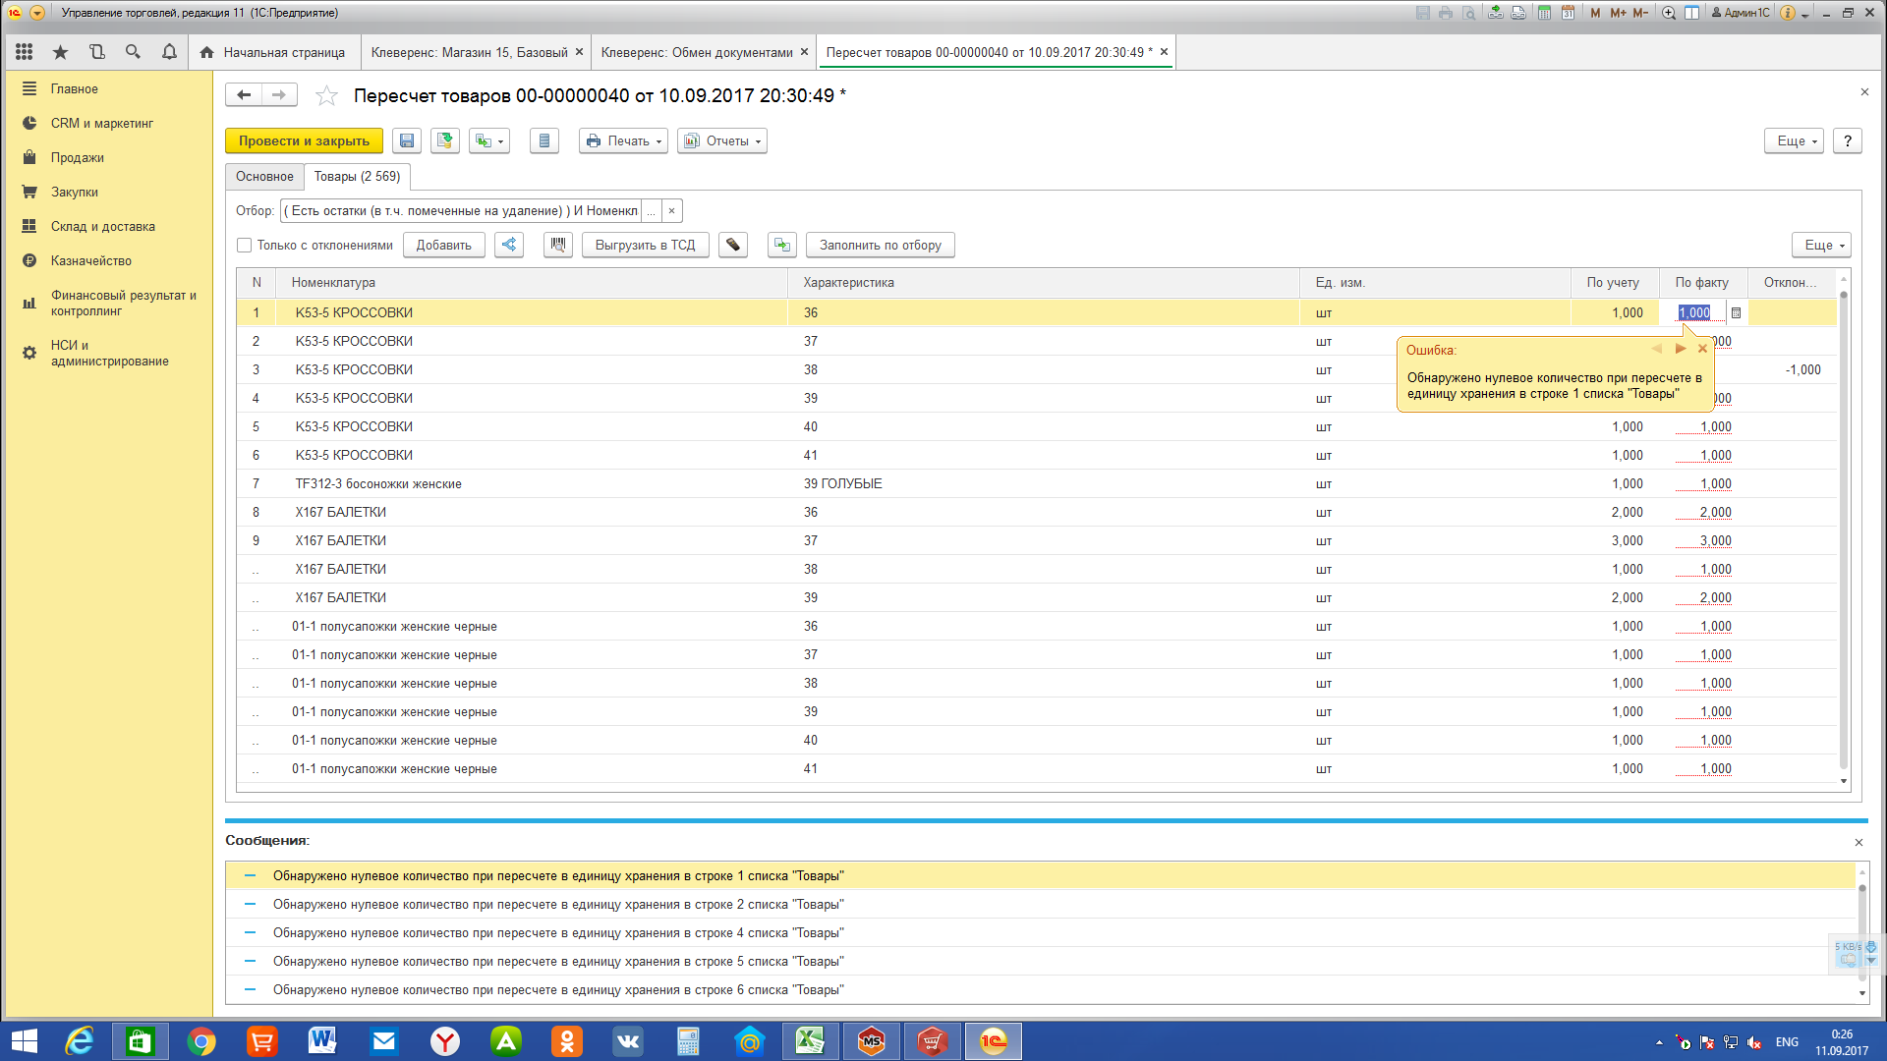Select the Товары (2 569) tab
Image resolution: width=1887 pixels, height=1061 pixels.
point(357,177)
